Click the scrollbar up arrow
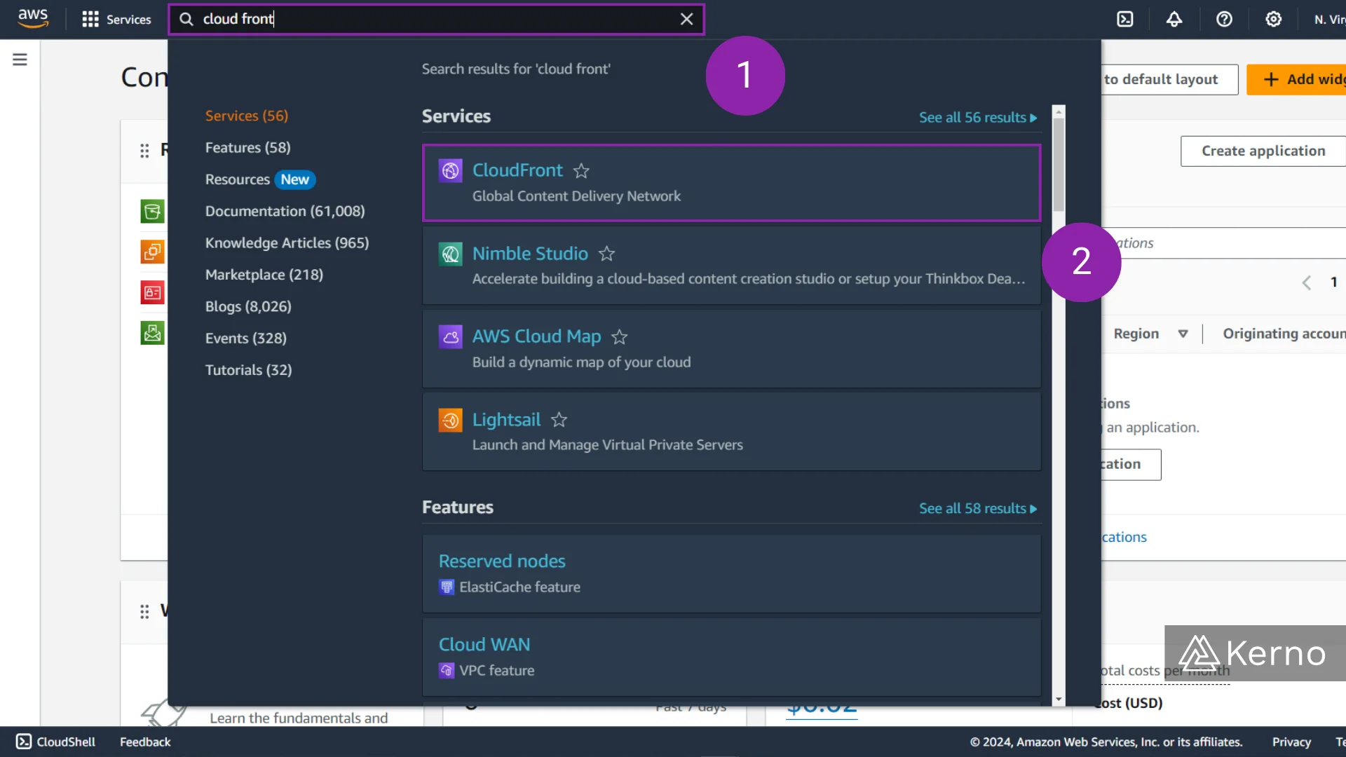This screenshot has height=757, width=1346. pyautogui.click(x=1059, y=111)
